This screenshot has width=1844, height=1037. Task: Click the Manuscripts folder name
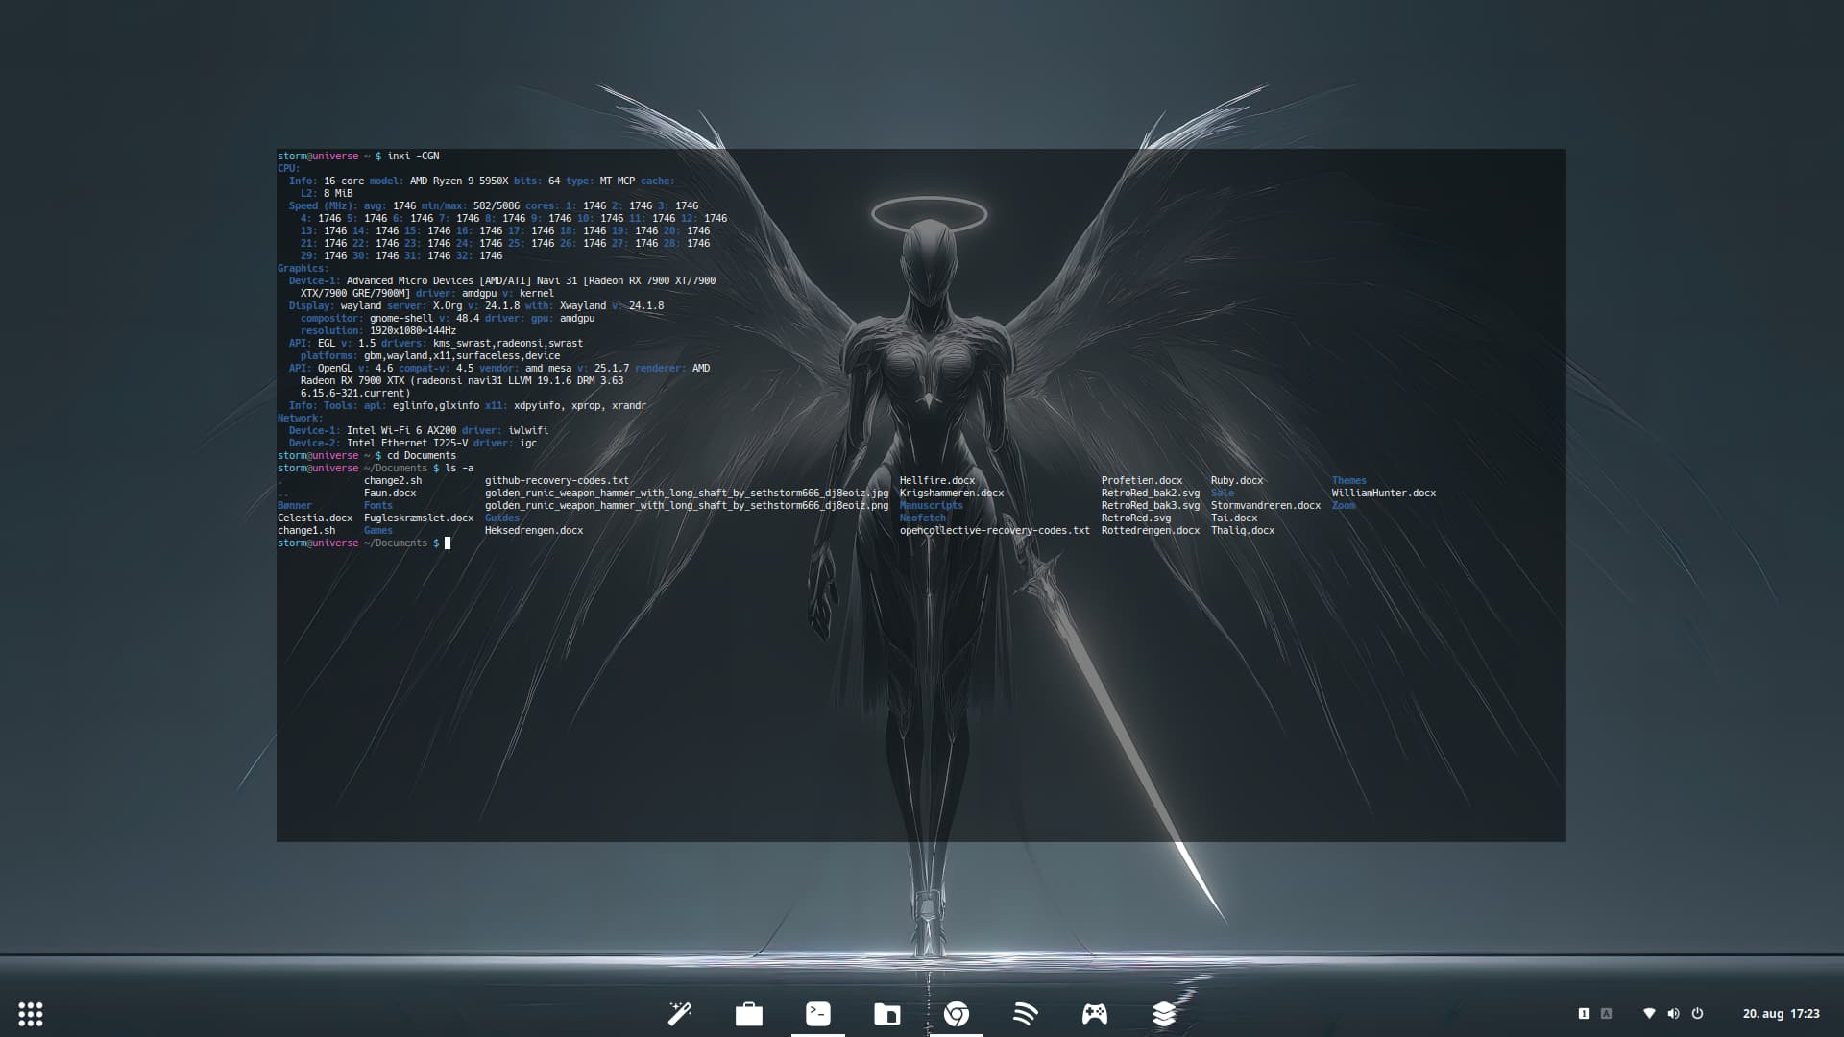(931, 506)
